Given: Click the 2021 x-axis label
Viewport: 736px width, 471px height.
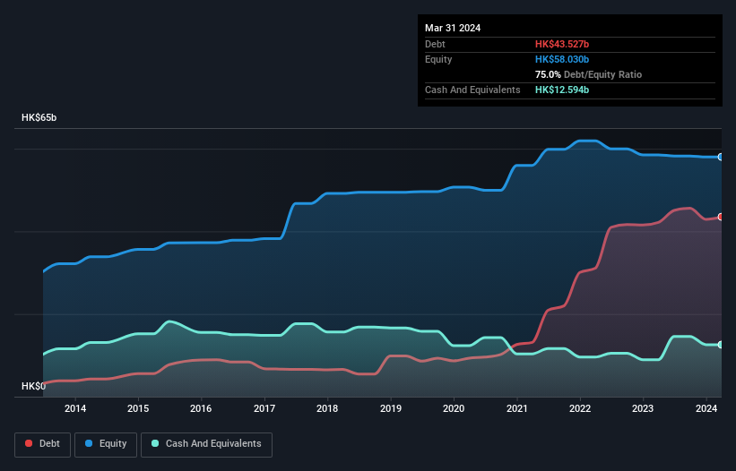Looking at the screenshot, I should pyautogui.click(x=516, y=408).
